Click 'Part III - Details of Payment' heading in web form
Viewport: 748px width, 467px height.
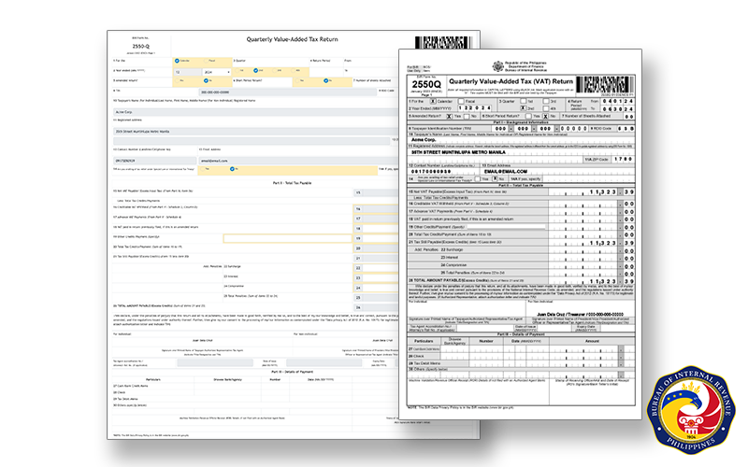(x=293, y=372)
